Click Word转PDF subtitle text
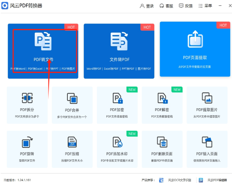Image resolution: width=232 pixels, height=183 pixels. point(94,69)
